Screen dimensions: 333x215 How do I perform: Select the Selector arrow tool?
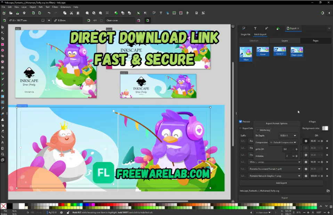click(x=2, y=27)
